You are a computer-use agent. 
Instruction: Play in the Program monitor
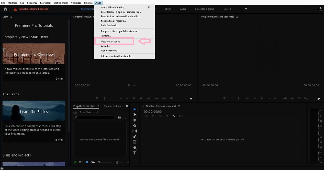(x=262, y=98)
